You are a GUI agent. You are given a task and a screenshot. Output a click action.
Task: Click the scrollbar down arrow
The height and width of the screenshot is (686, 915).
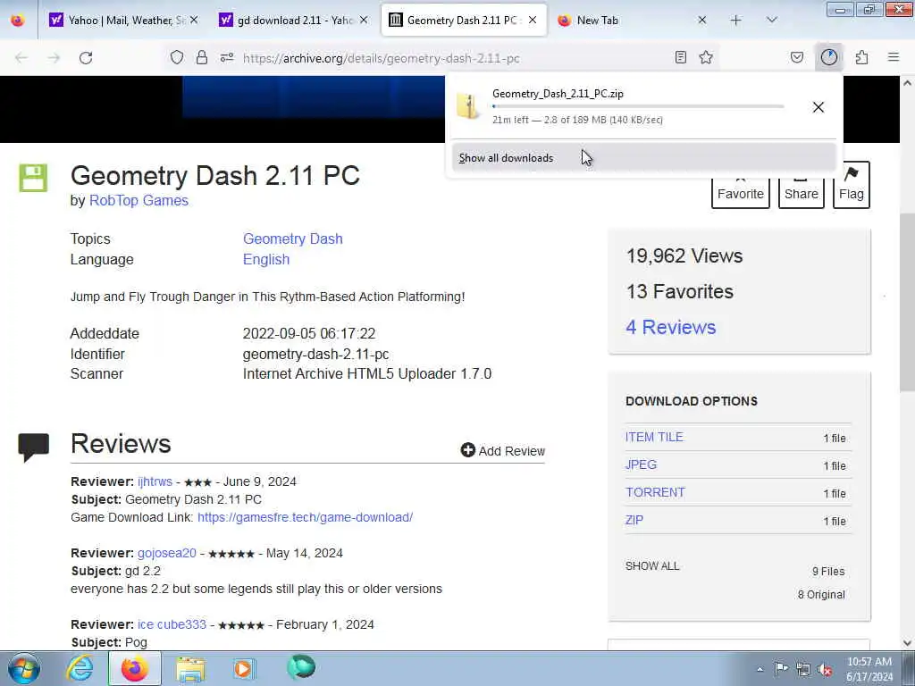(x=907, y=643)
